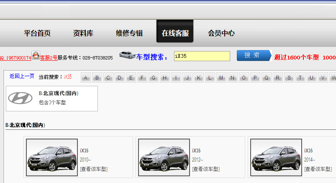Click the 2010-- year text
336x183 pixels.
point(85,160)
